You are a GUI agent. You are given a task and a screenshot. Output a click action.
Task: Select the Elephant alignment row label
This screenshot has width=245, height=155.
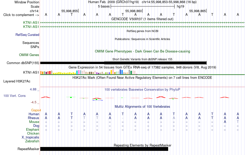[x=33, y=130]
